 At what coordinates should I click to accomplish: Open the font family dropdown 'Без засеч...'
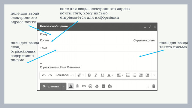(65, 75)
